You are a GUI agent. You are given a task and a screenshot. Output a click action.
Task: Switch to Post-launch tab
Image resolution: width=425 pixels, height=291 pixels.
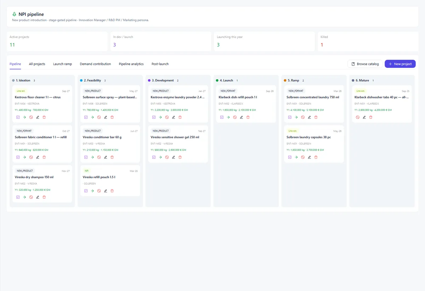point(160,64)
